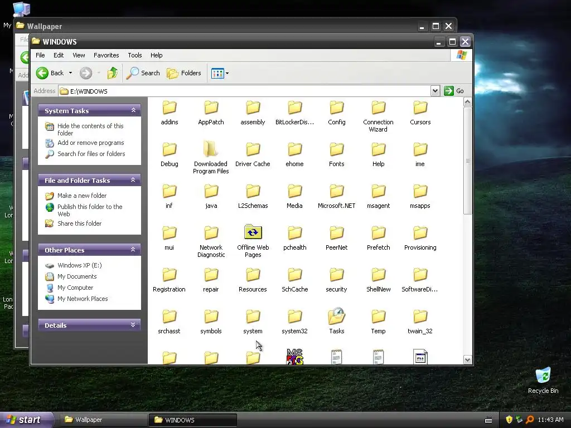571x428 pixels.
Task: Click the E:\WINDOWS address field
Action: point(244,91)
